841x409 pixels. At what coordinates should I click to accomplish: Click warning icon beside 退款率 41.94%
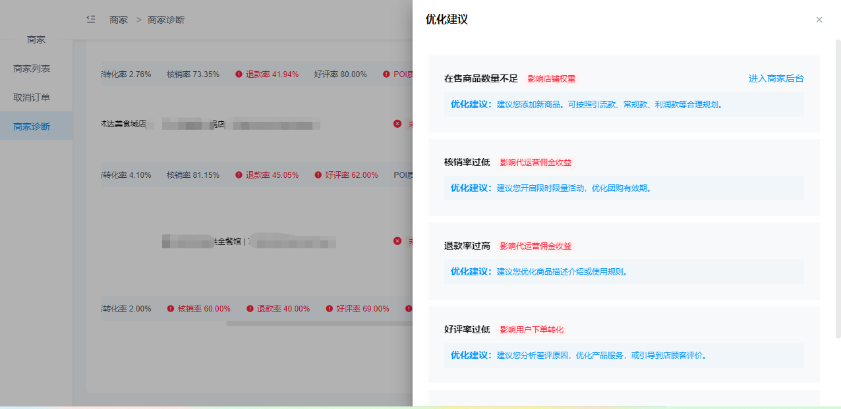click(239, 74)
